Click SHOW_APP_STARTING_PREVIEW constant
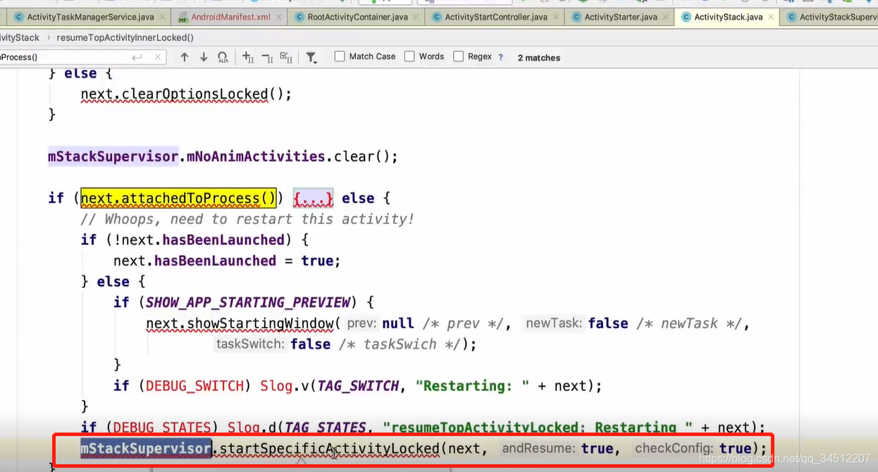 247,302
